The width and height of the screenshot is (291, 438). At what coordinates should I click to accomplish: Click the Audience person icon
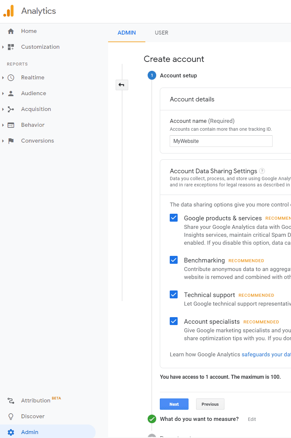point(11,94)
